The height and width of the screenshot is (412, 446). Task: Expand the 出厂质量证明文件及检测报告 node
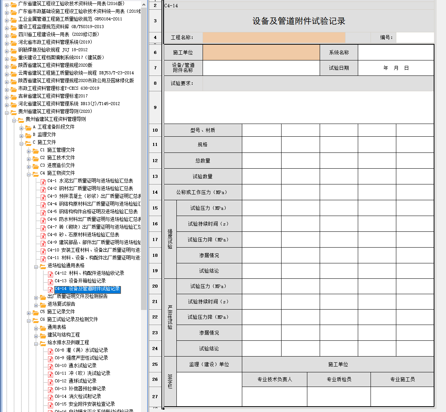point(36,297)
